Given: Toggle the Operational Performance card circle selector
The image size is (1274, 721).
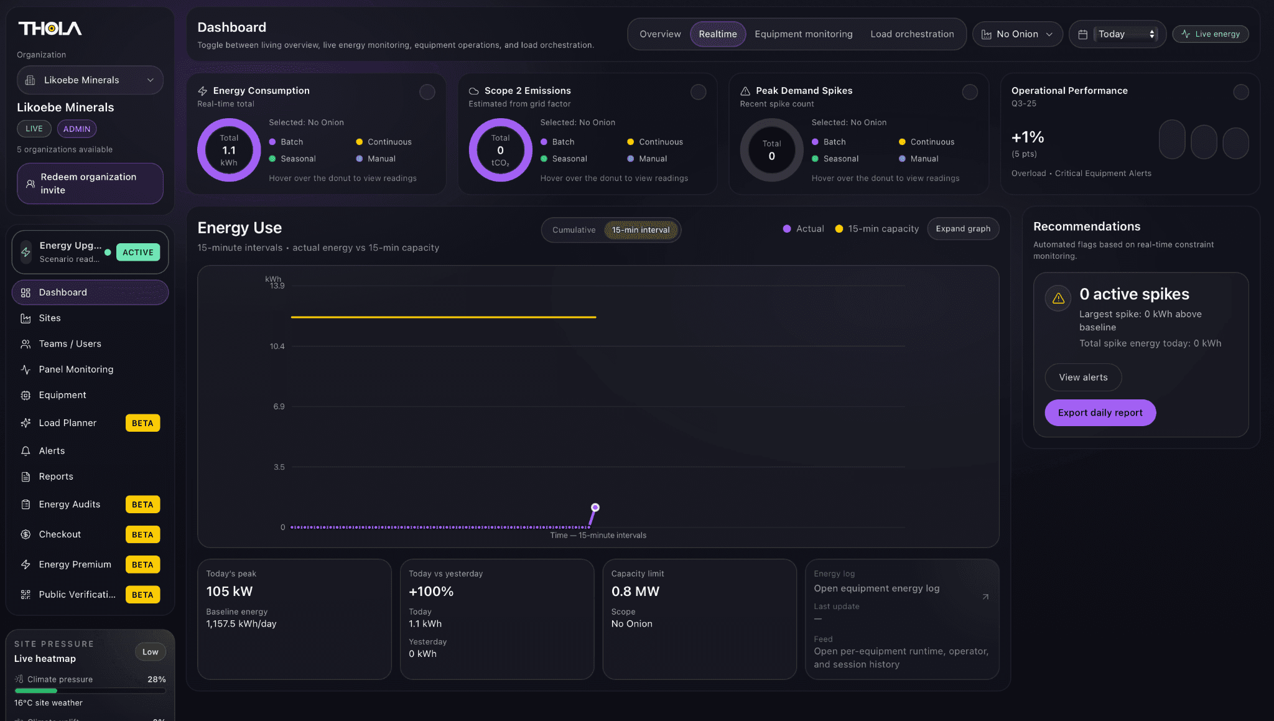Looking at the screenshot, I should [x=1240, y=92].
